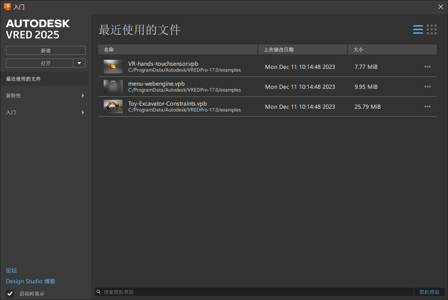Viewport: 448px width, 300px height.
Task: Click the 联机帮助 button
Action: (x=429, y=292)
